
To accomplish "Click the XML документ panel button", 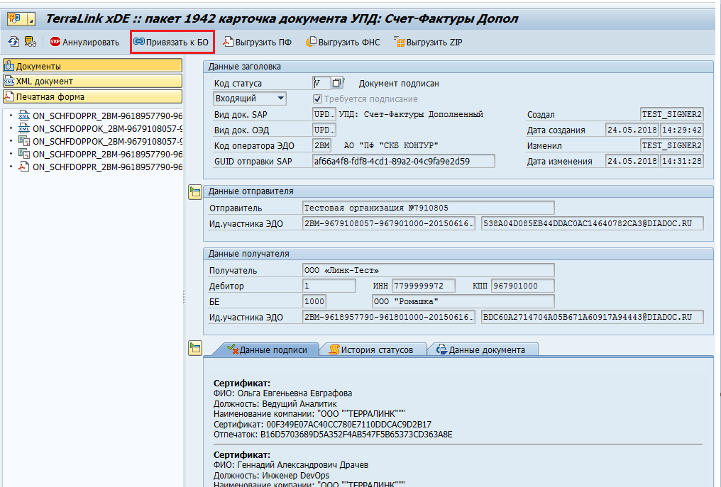I will 92,82.
